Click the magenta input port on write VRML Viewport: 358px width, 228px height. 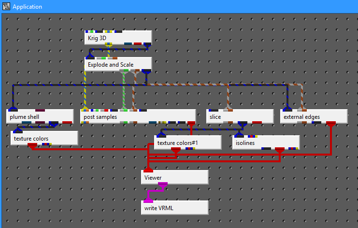[x=148, y=199]
